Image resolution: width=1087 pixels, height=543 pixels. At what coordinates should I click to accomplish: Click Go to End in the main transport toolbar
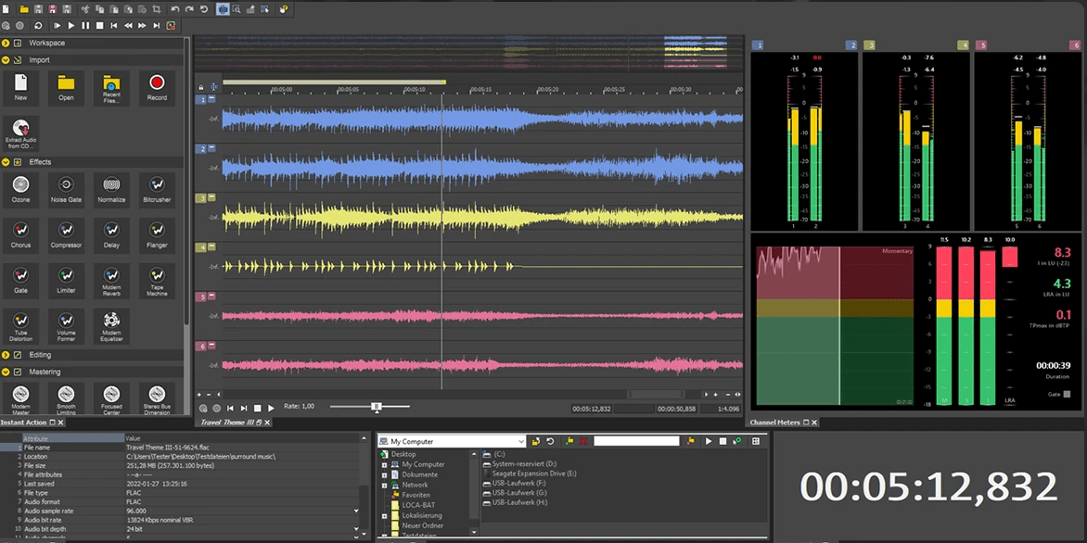156,26
